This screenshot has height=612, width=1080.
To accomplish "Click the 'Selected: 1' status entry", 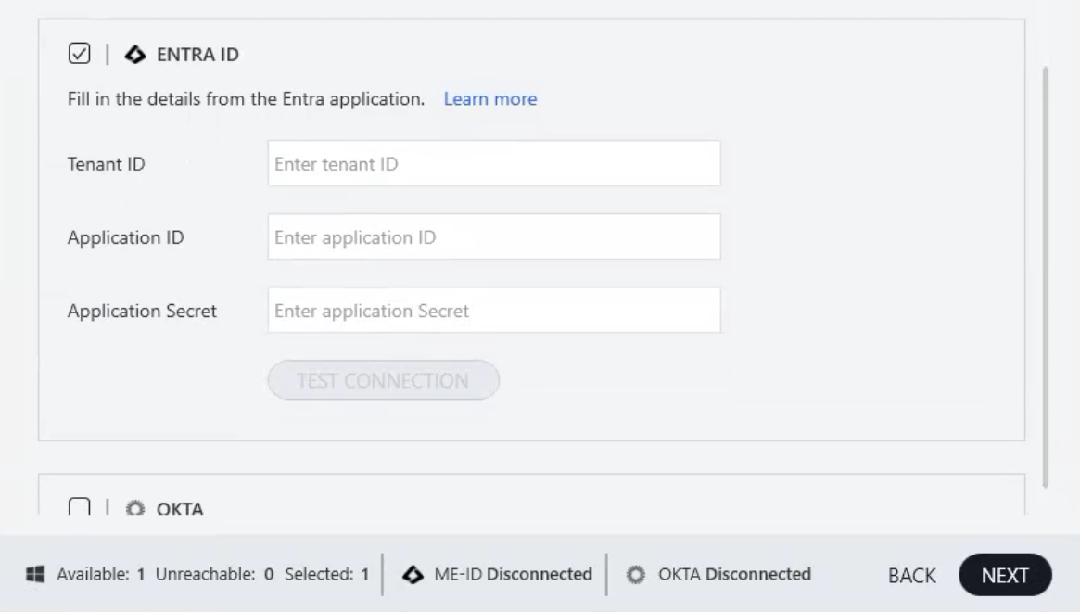I will click(x=327, y=574).
